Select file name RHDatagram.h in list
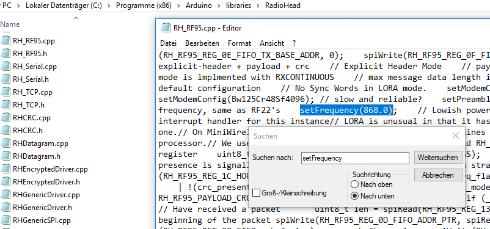 (x=37, y=156)
